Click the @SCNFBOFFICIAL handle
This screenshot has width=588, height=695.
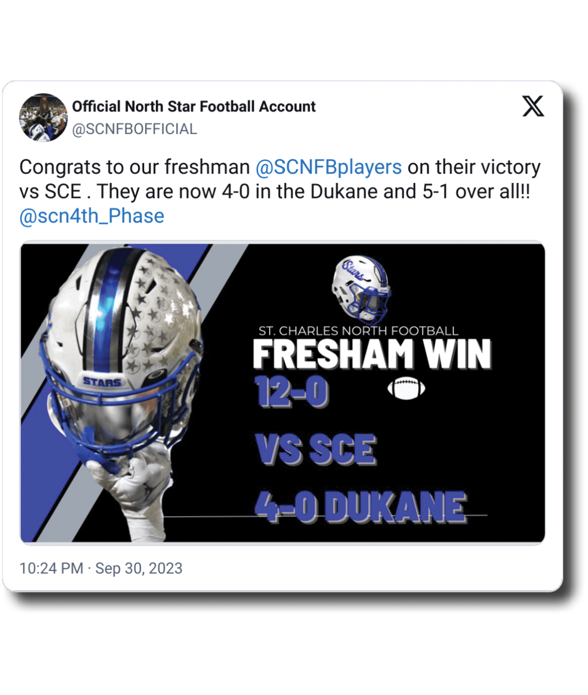tap(135, 129)
